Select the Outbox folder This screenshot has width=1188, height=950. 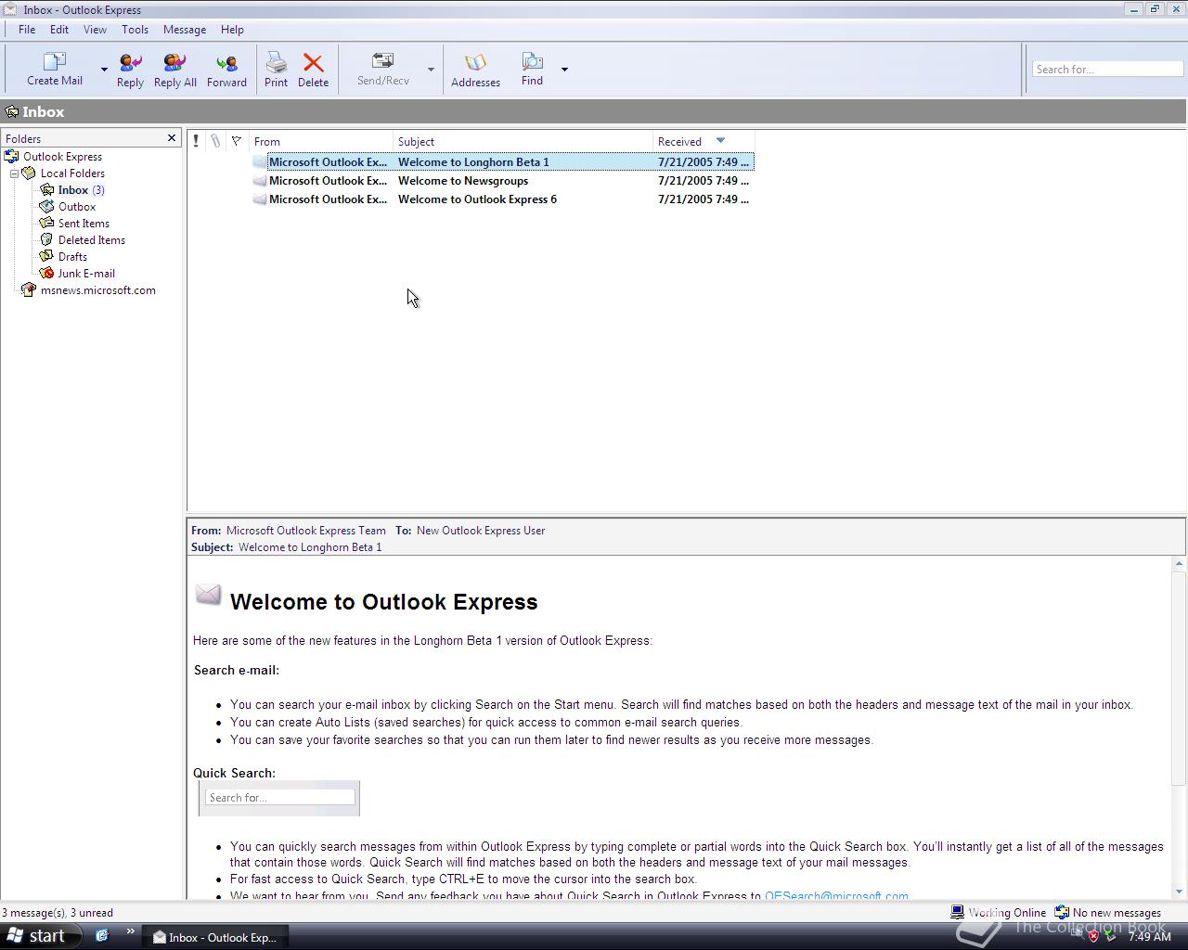pyautogui.click(x=77, y=207)
